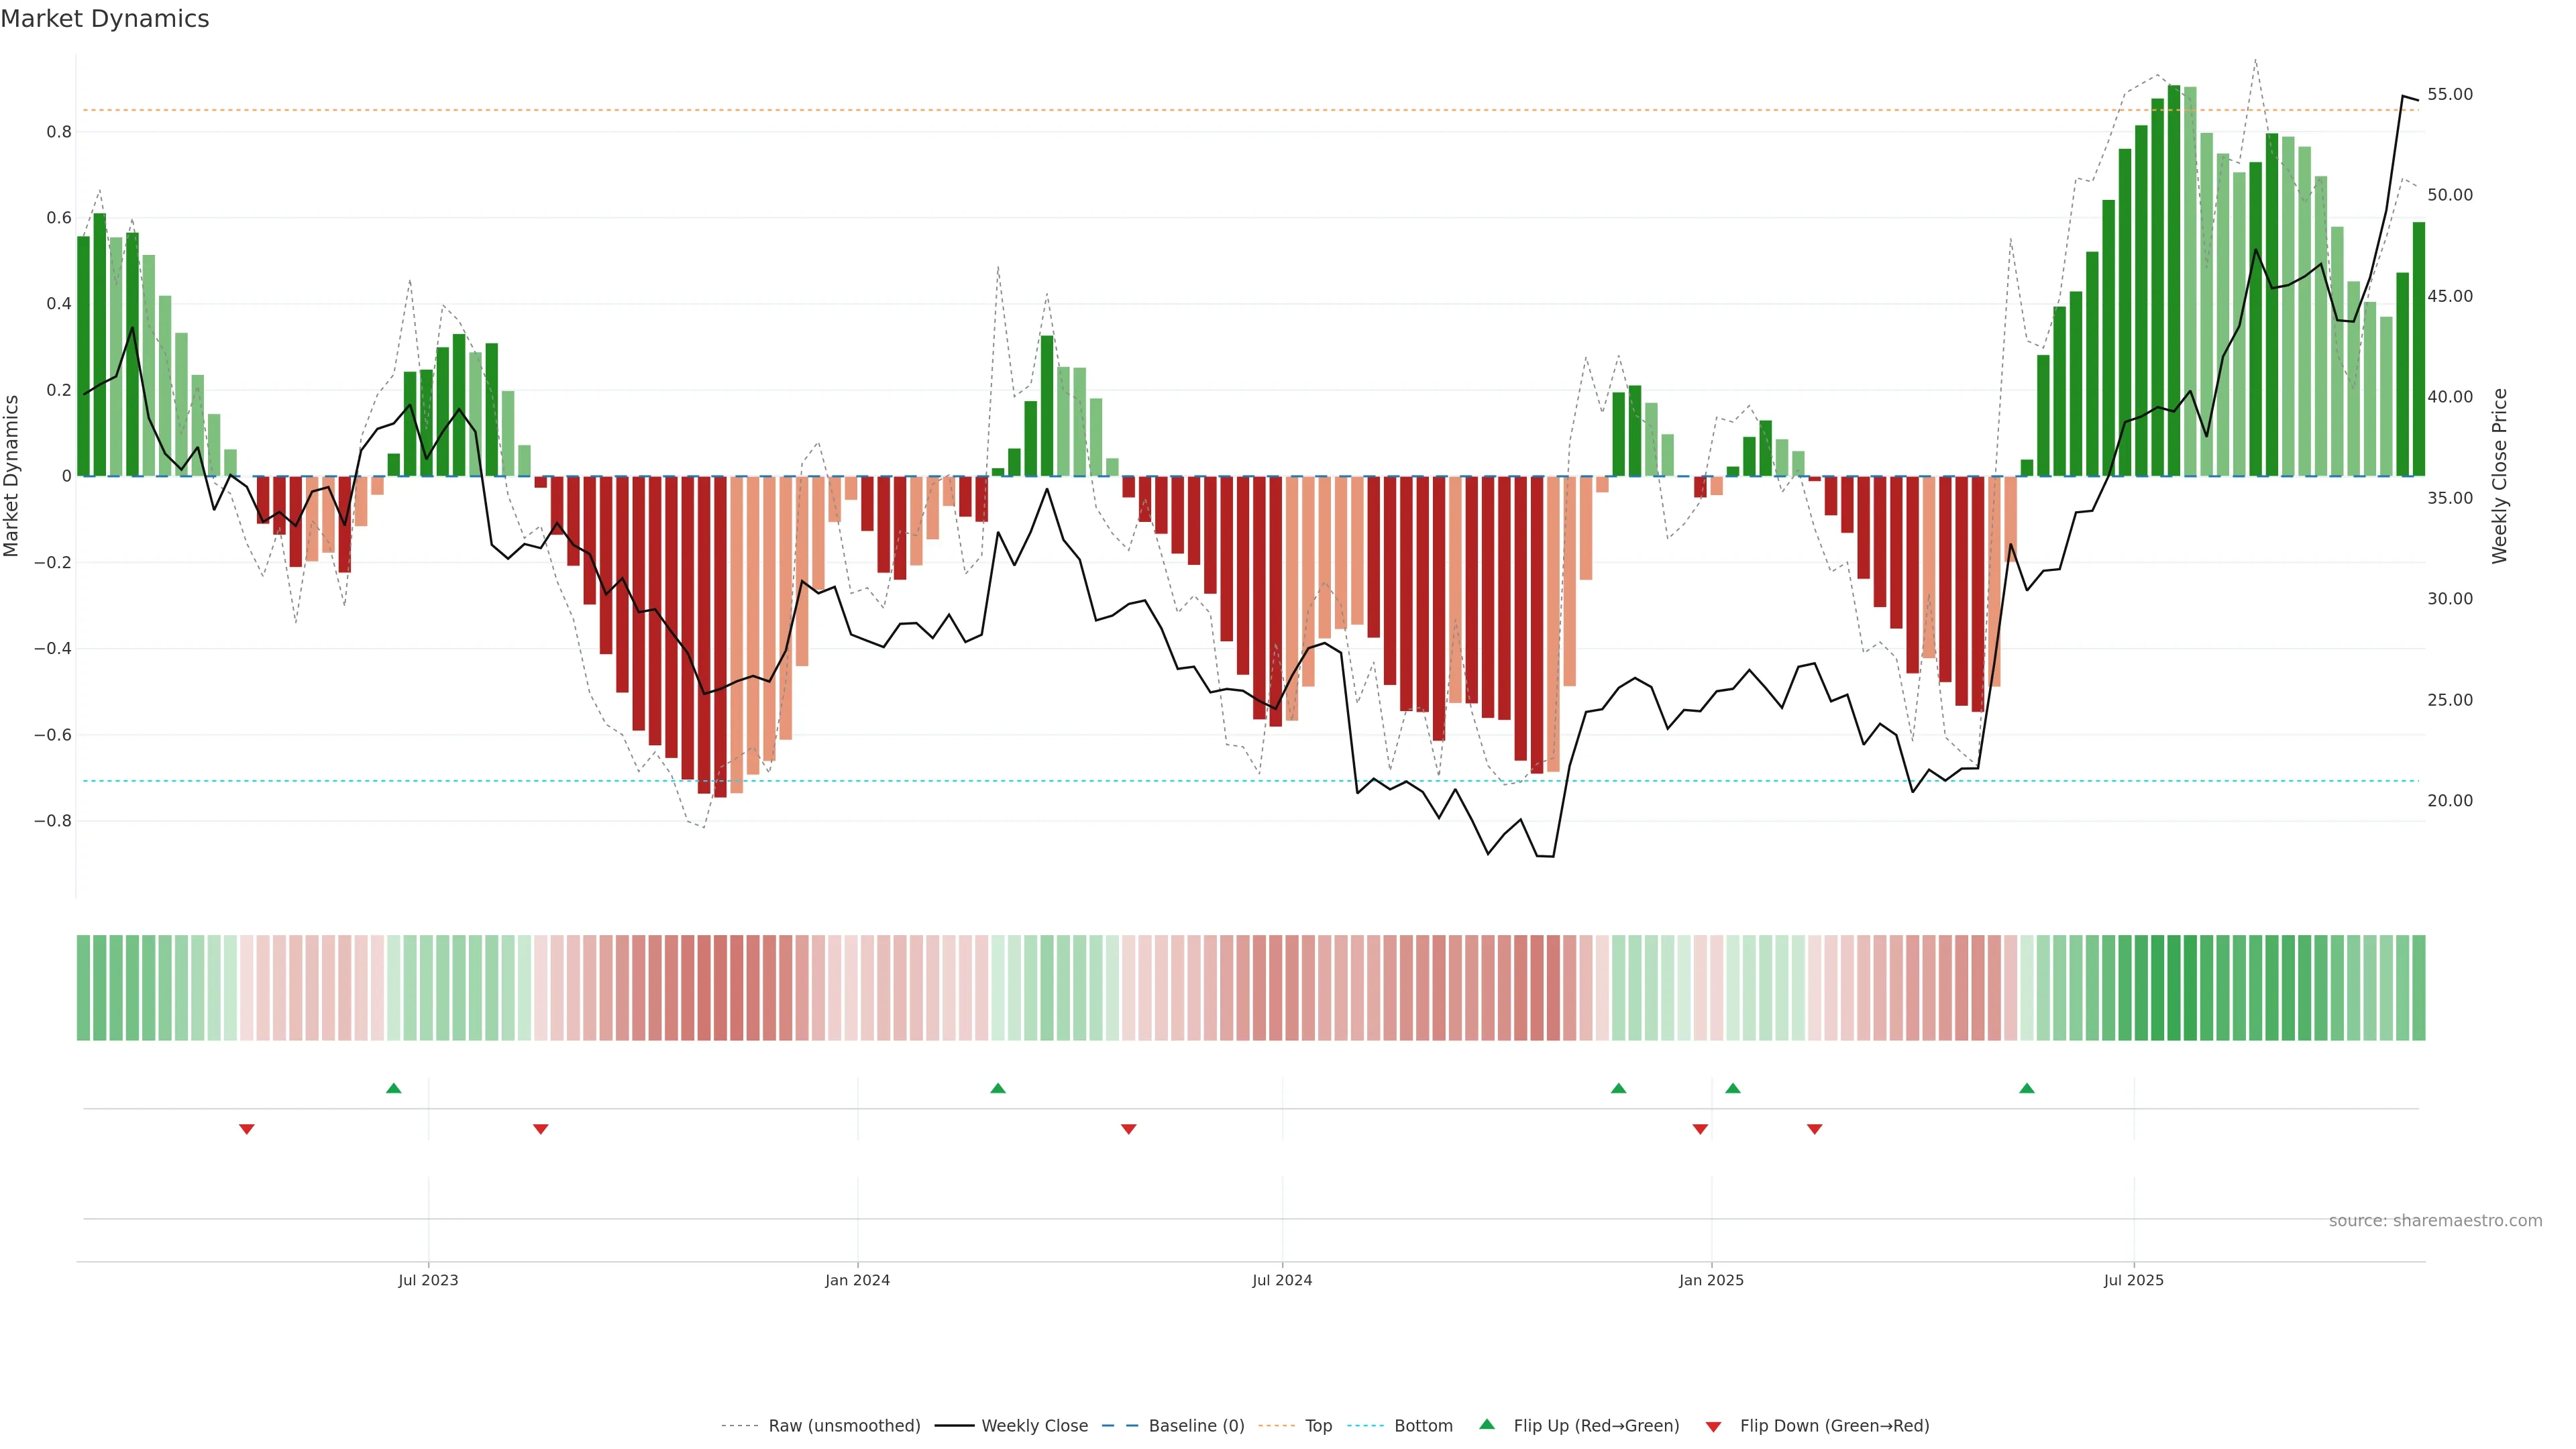This screenshot has height=1449, width=2576.
Task: Click the Market Dynamics chart title
Action: [105, 19]
